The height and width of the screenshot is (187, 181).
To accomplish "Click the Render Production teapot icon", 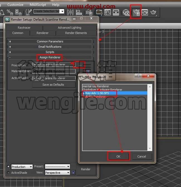I will pos(153,12).
